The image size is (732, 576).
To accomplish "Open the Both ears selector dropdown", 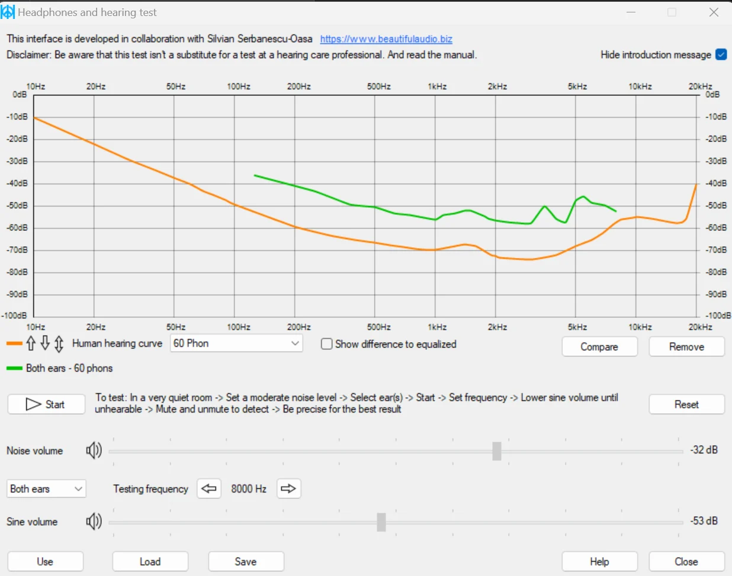I will (46, 489).
